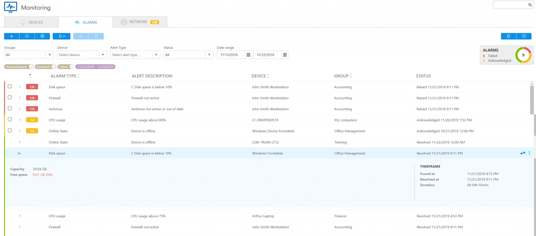Open the report icon near top right
536x236 pixels.
click(508, 36)
